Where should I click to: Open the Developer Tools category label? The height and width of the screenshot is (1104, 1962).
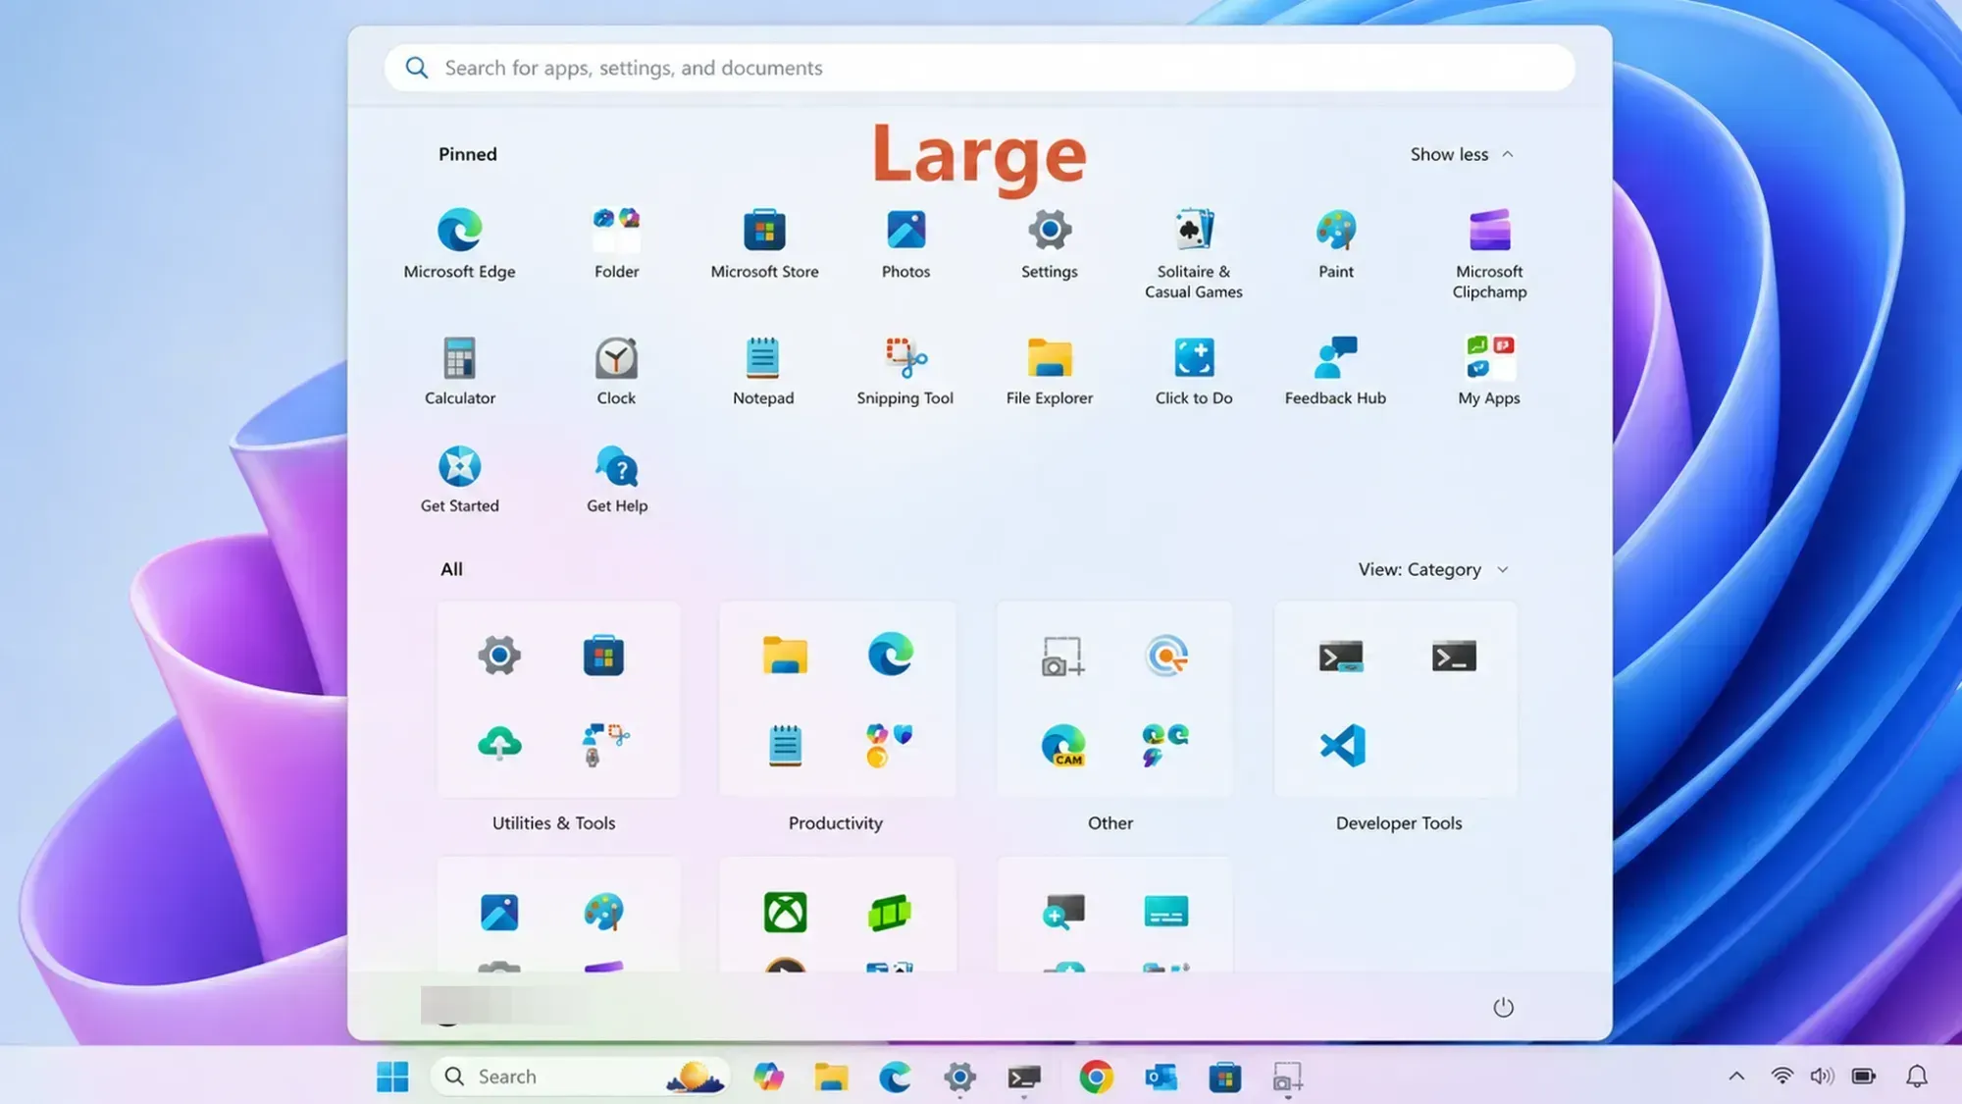1399,822
